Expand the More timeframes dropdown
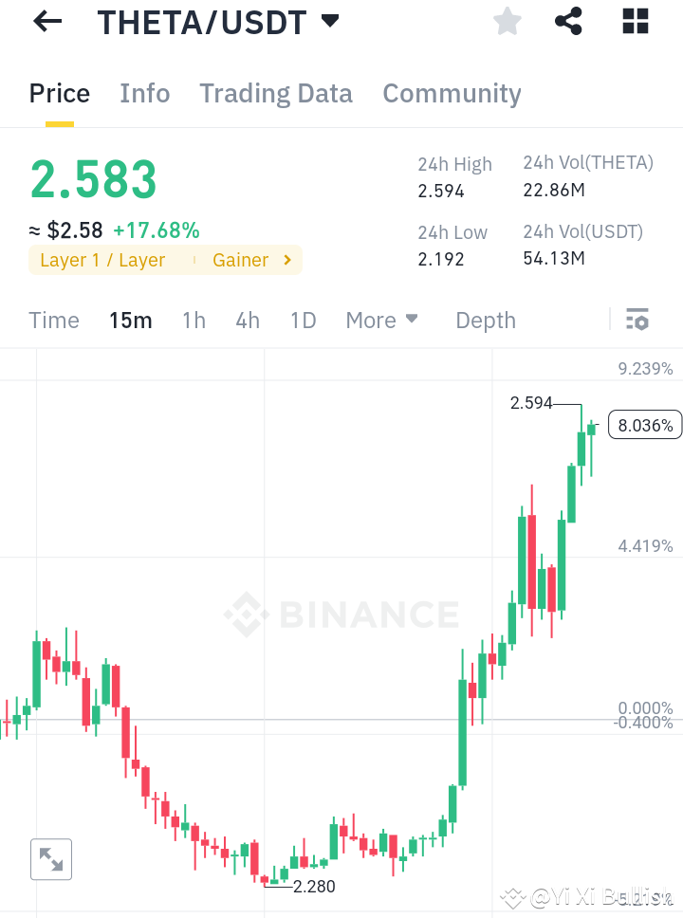The image size is (683, 918). (x=382, y=321)
